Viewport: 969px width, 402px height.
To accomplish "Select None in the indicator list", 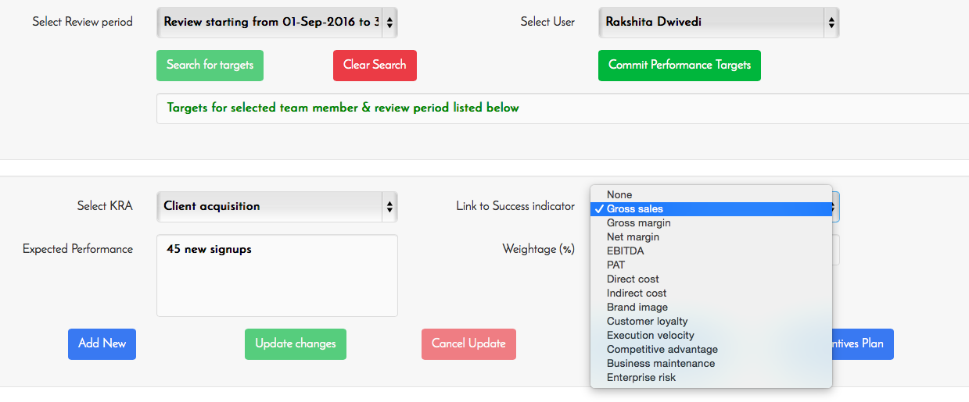I will [x=711, y=195].
